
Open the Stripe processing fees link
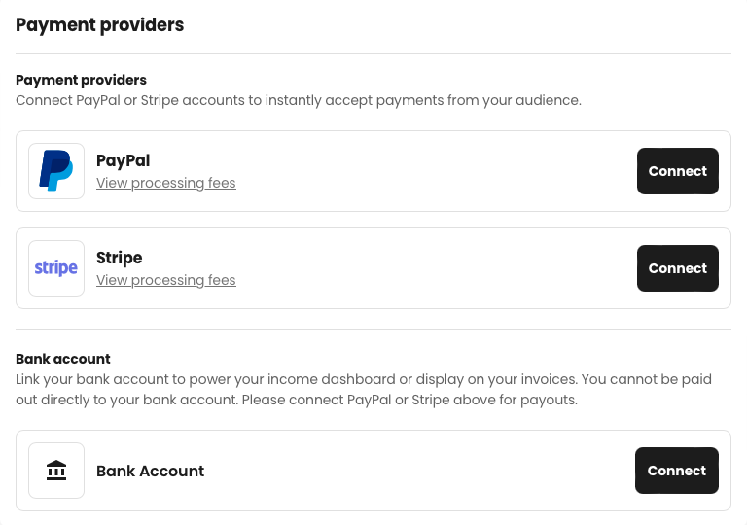coord(165,280)
